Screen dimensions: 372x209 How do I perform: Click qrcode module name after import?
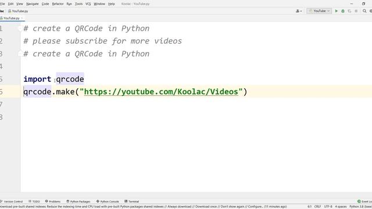click(x=70, y=79)
